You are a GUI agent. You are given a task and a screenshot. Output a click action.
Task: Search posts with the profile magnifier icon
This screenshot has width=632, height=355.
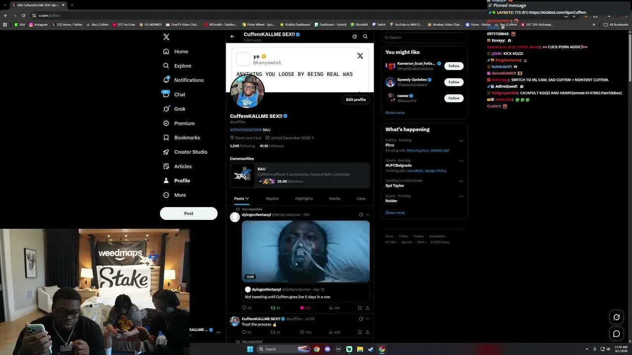365,36
